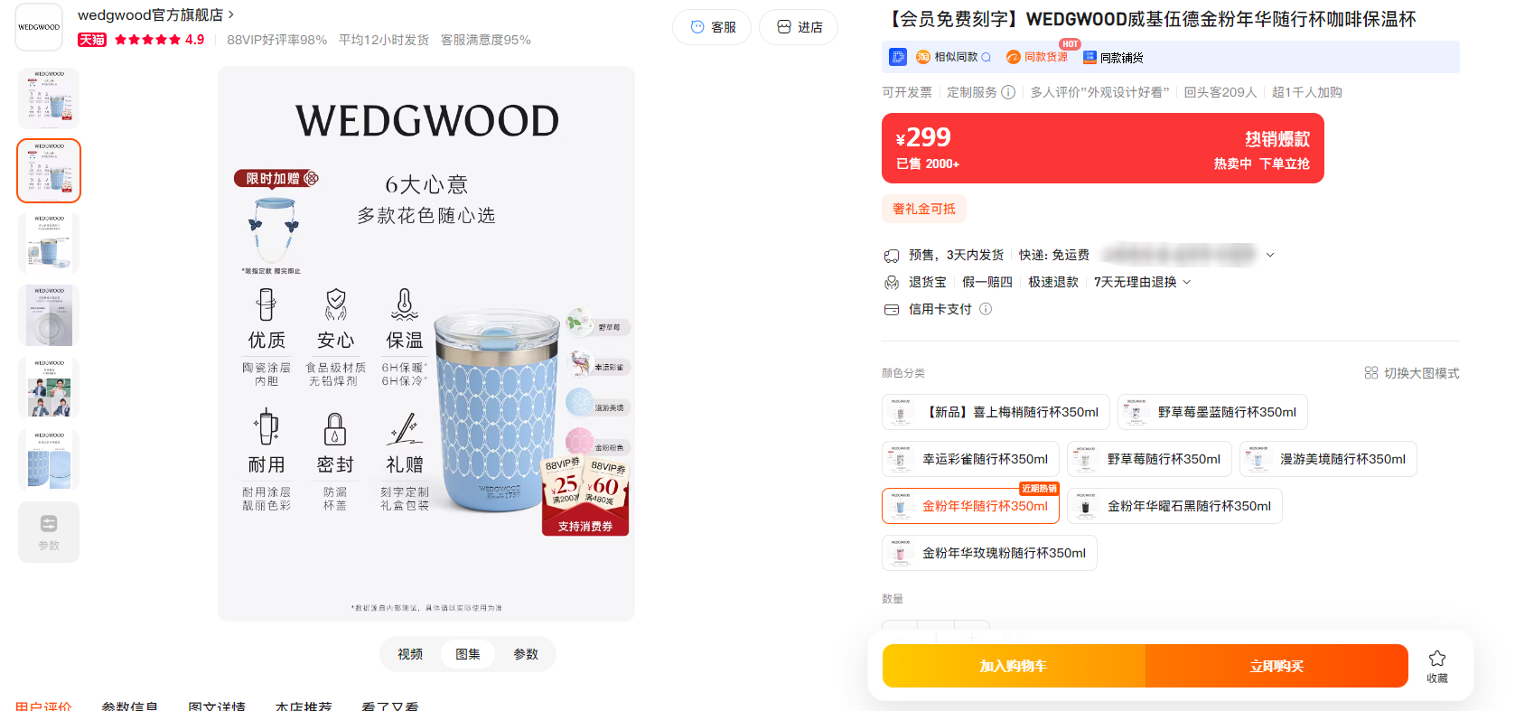Choose 金粉年华曜石黑随行杯350ml option
This screenshot has width=1515, height=711.
pyautogui.click(x=1174, y=506)
